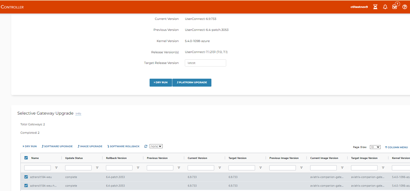Open the Target Image Version filter funnel
The height and width of the screenshot is (191, 410).
383,168
